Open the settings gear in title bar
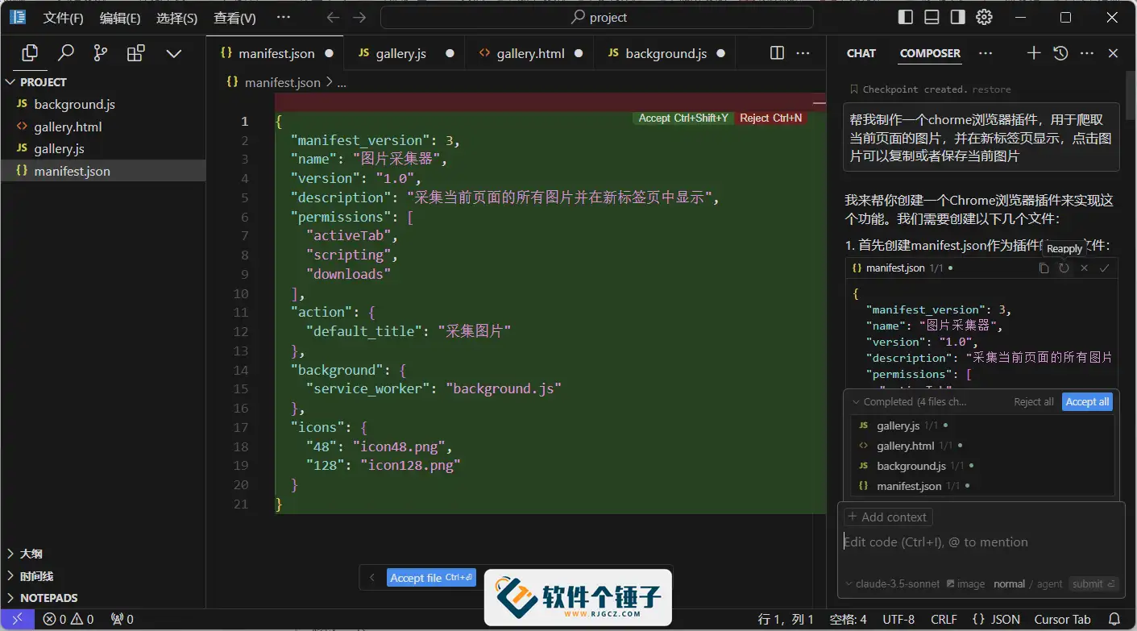 pos(984,17)
